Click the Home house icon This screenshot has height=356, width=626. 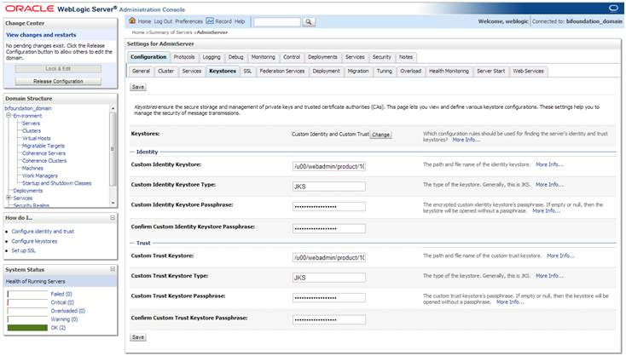(x=132, y=20)
